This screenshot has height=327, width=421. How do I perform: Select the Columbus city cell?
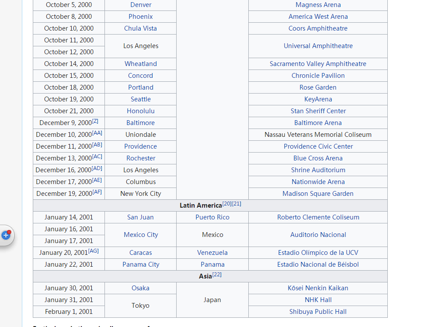coord(141,182)
